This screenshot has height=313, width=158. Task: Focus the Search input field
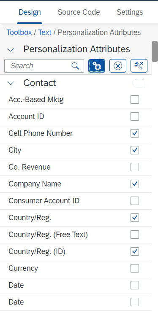(44, 66)
